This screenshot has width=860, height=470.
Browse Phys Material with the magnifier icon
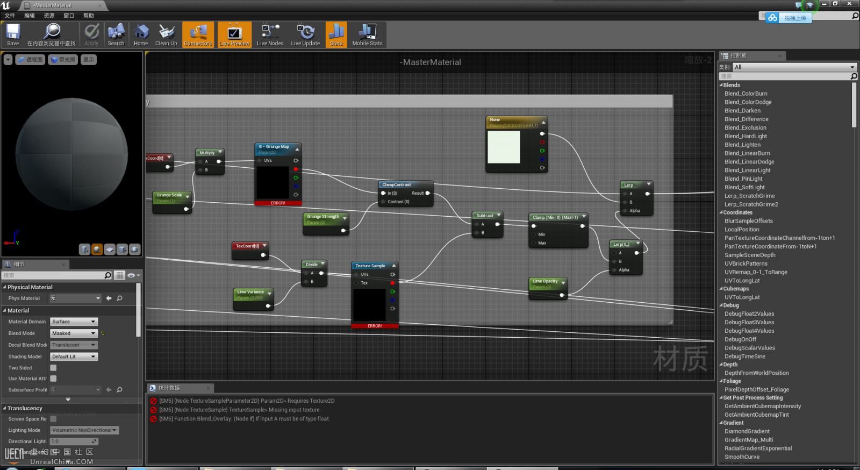119,298
